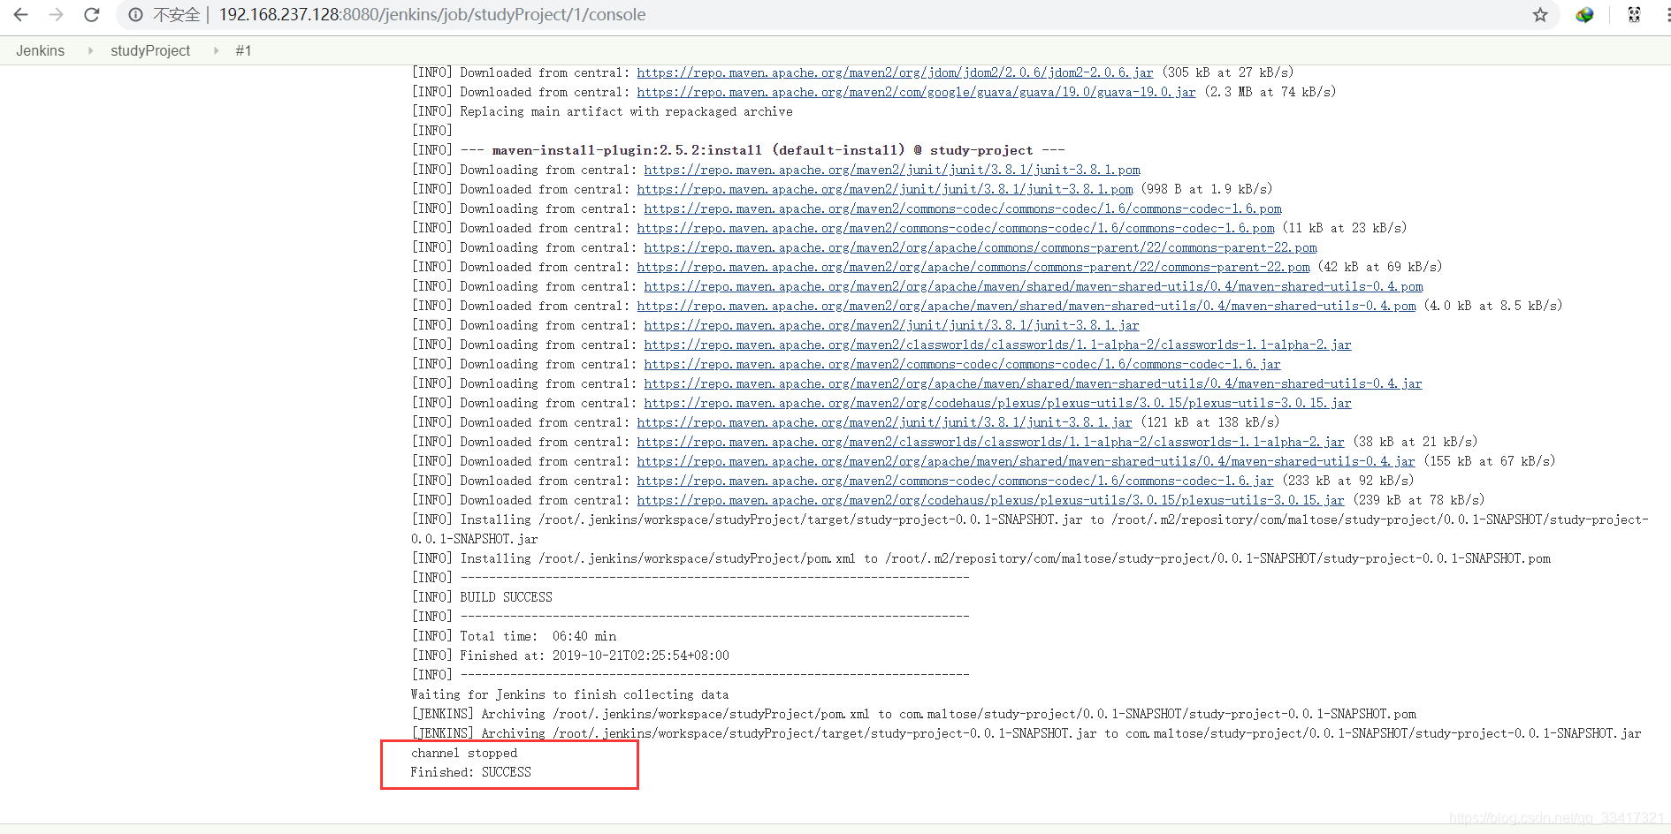This screenshot has height=834, width=1671.
Task: Open commons-codec-1.6.pom Downloaded link (11 kB)
Action: coord(956,228)
